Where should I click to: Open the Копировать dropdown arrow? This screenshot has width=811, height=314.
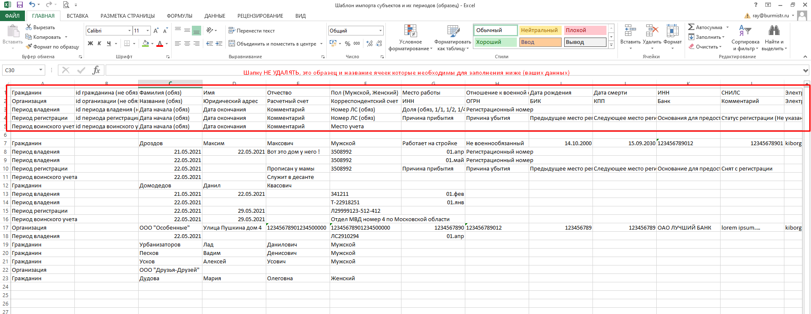(x=66, y=37)
